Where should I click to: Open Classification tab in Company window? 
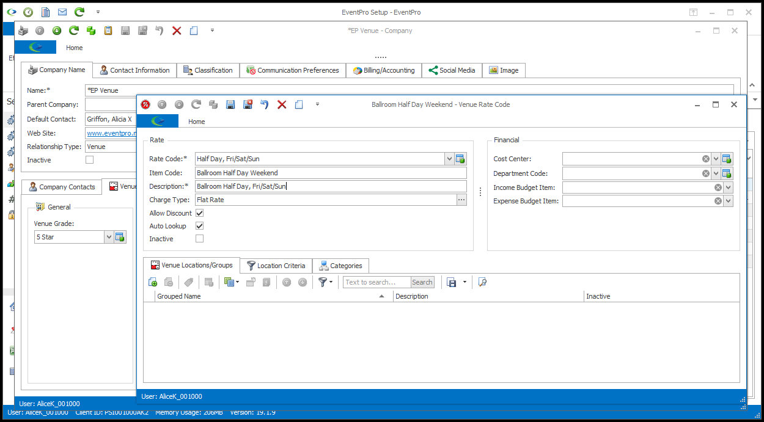[208, 70]
